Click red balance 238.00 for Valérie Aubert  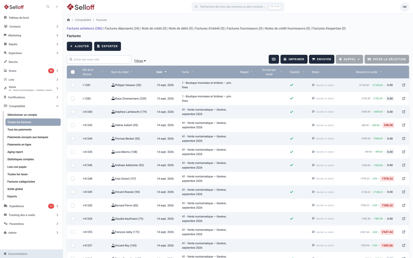click(x=388, y=125)
